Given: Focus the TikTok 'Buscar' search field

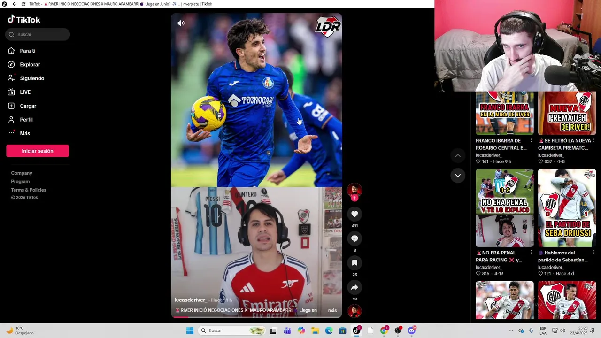Looking at the screenshot, I should tap(38, 34).
